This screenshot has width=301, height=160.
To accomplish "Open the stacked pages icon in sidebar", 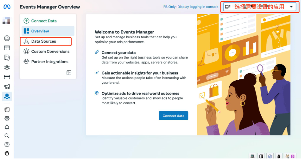I will 7,58.
